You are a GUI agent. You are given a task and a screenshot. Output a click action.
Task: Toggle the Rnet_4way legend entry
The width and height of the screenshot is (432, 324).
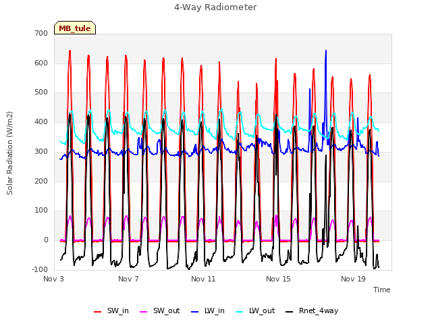(x=312, y=311)
